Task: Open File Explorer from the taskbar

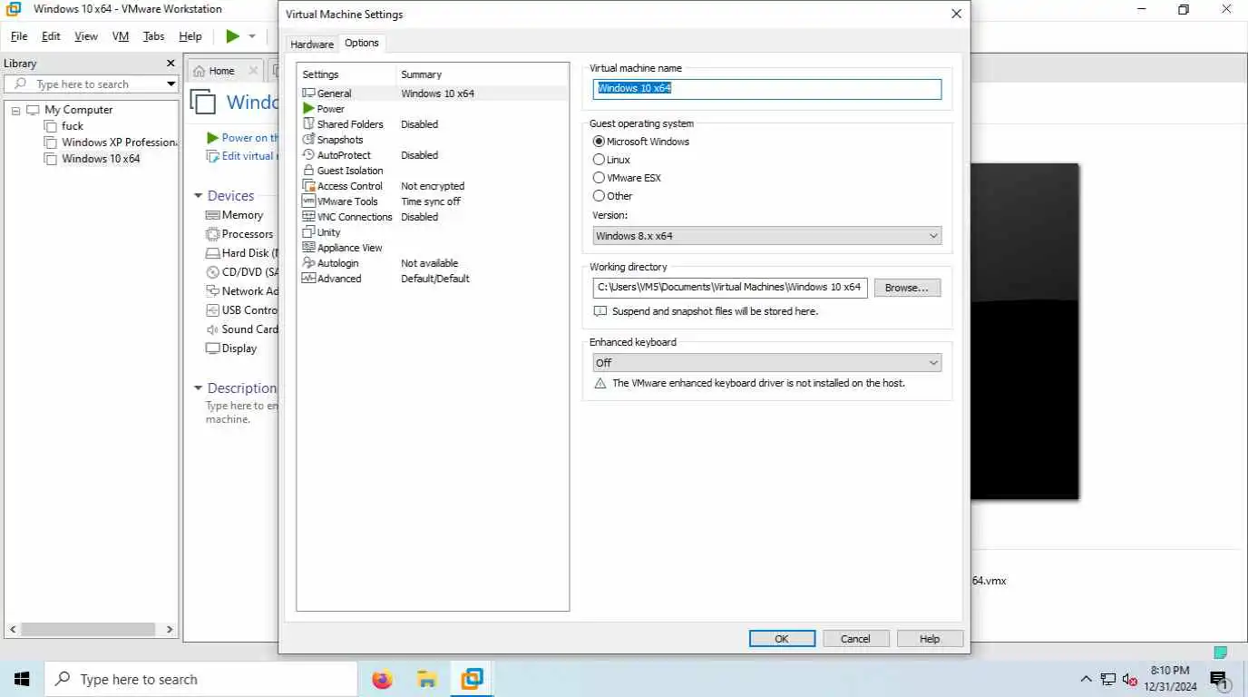Action: pos(427,679)
